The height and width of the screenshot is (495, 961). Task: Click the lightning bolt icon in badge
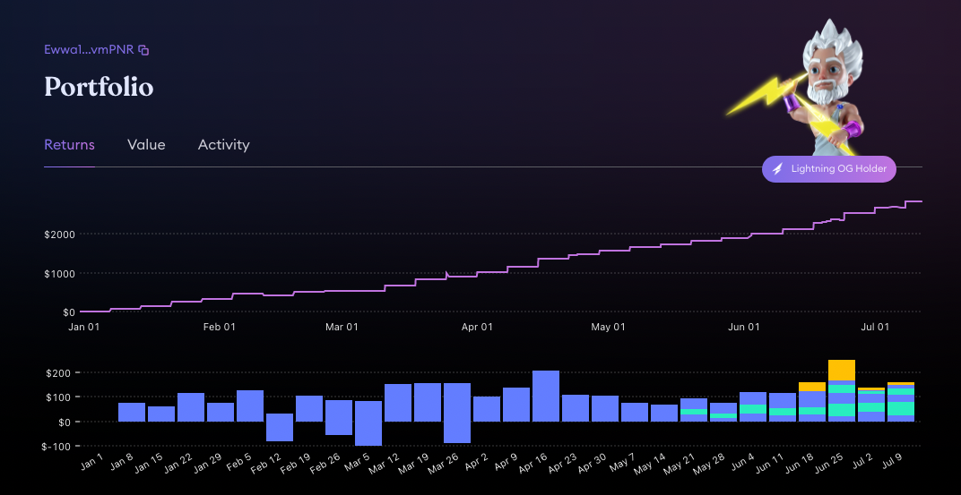[x=778, y=168]
